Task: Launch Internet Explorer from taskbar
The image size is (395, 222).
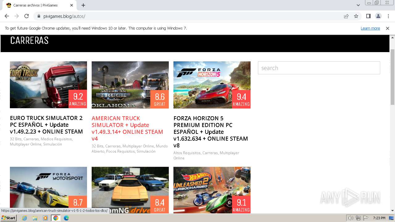Action: pos(25,218)
